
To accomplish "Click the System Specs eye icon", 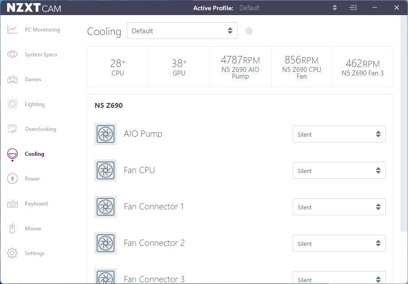I will click(12, 55).
